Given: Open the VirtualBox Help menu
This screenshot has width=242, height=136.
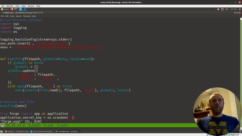Looking at the screenshot, I should pos(38,6).
